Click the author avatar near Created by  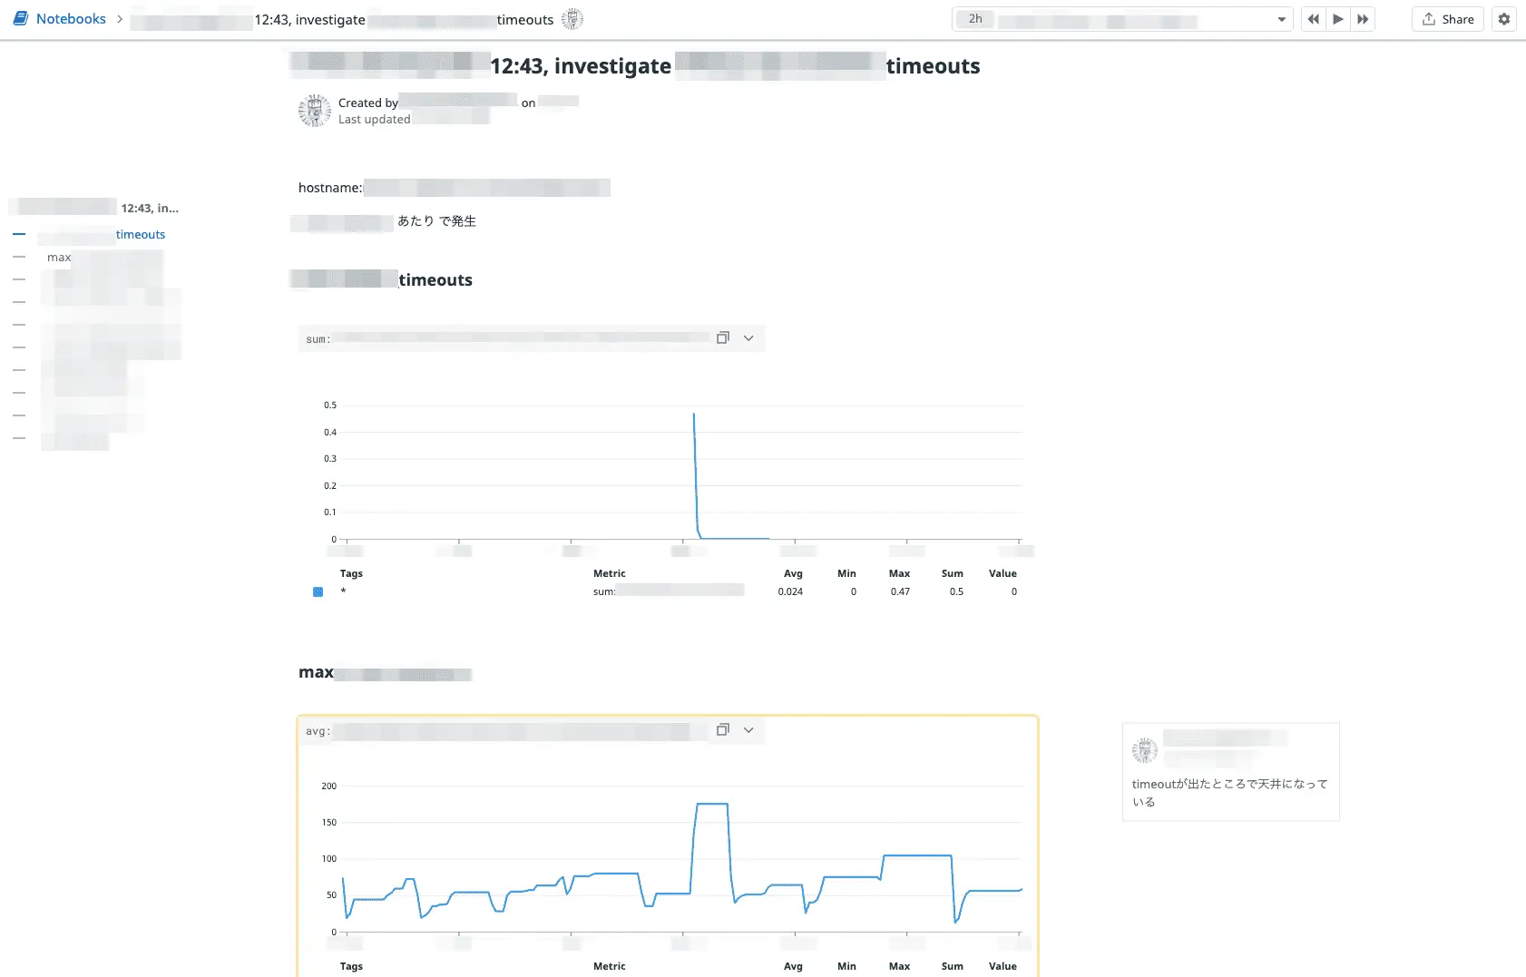(314, 111)
